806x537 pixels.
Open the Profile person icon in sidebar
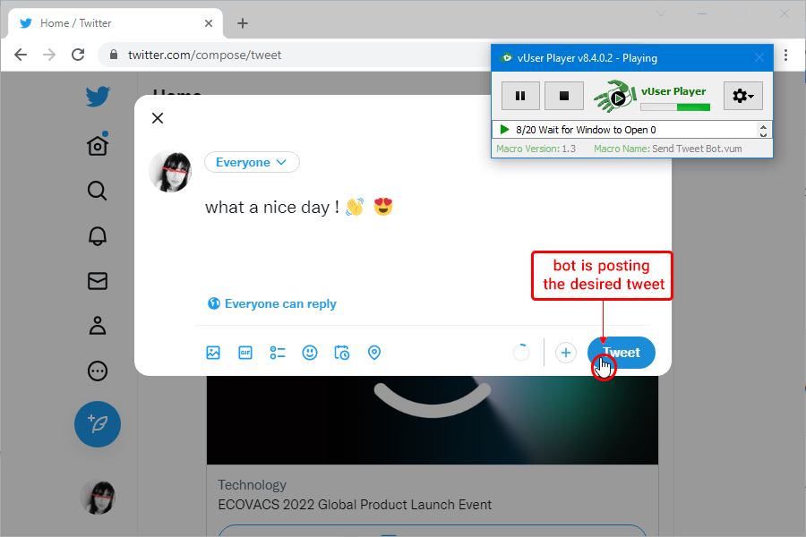pos(97,326)
